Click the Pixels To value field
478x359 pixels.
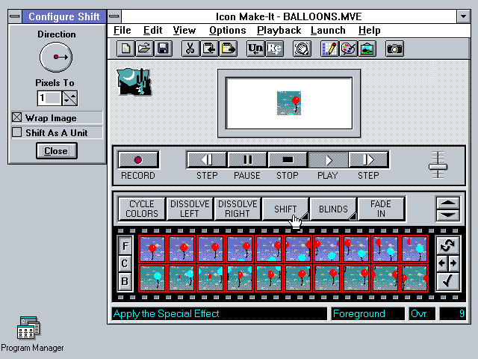point(49,98)
